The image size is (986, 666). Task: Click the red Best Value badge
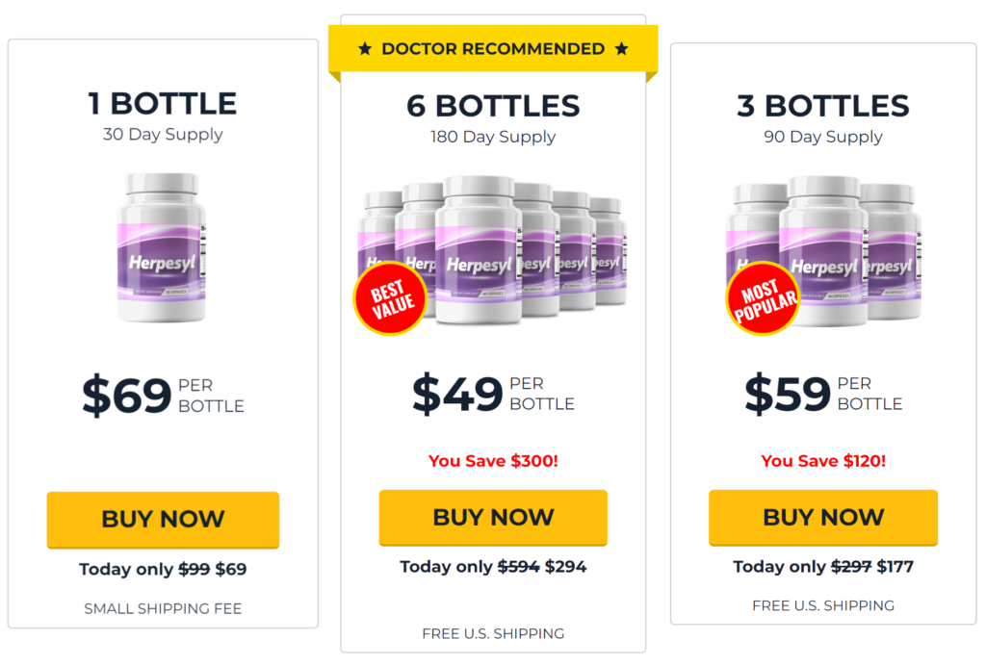pyautogui.click(x=390, y=298)
